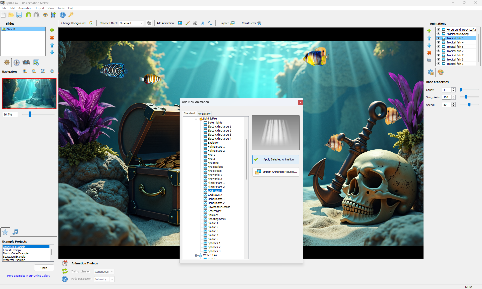Open the Animation menu

pos(25,8)
